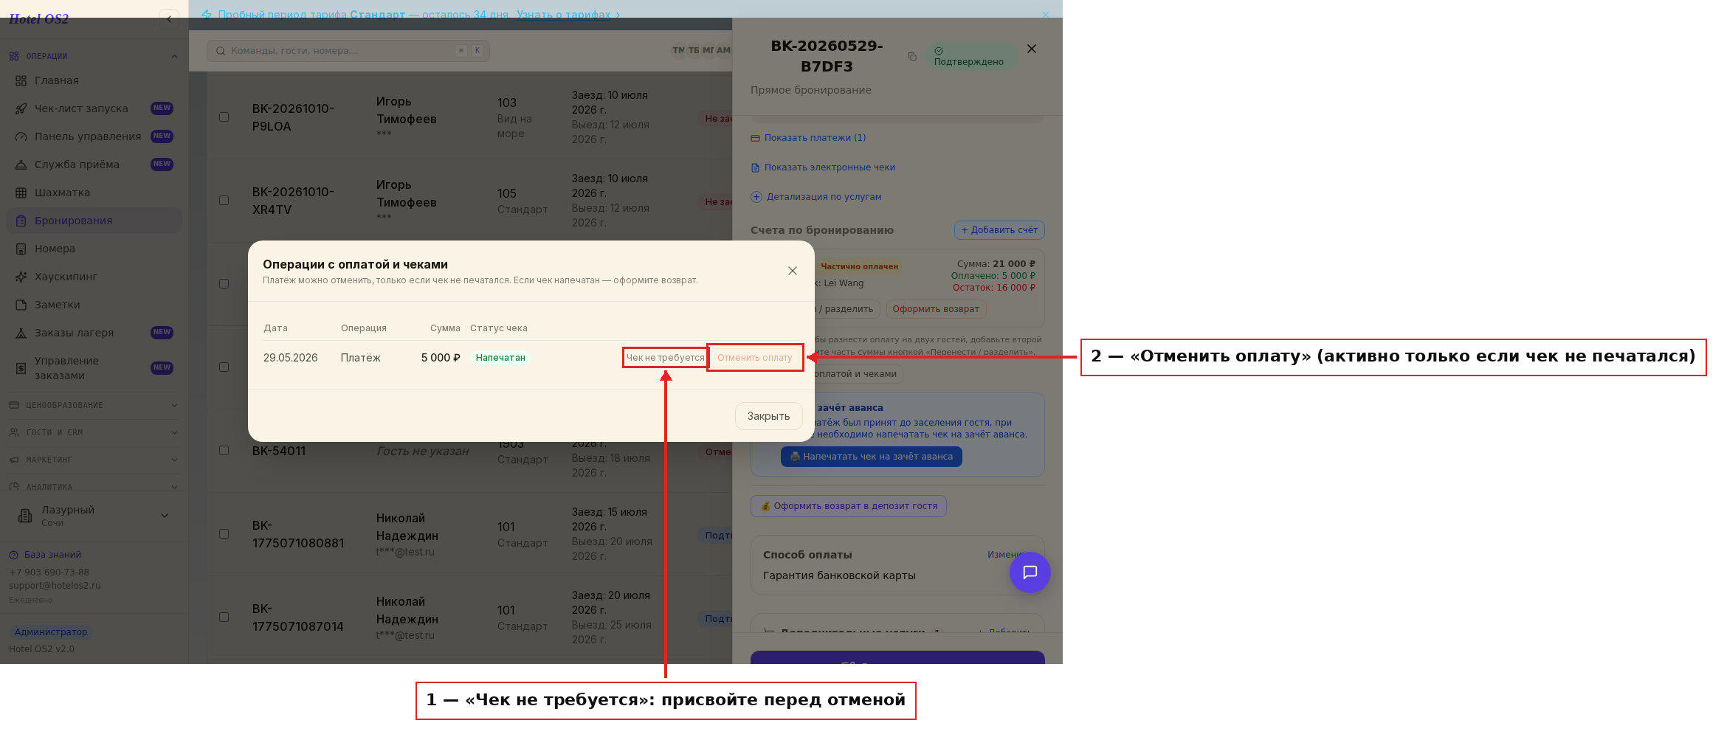The height and width of the screenshot is (737, 1724).
Task: Click Чек не требуется in payment row
Action: point(665,358)
